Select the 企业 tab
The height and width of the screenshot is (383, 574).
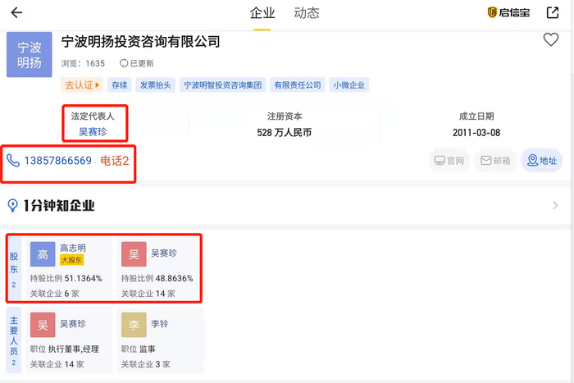pyautogui.click(x=262, y=13)
